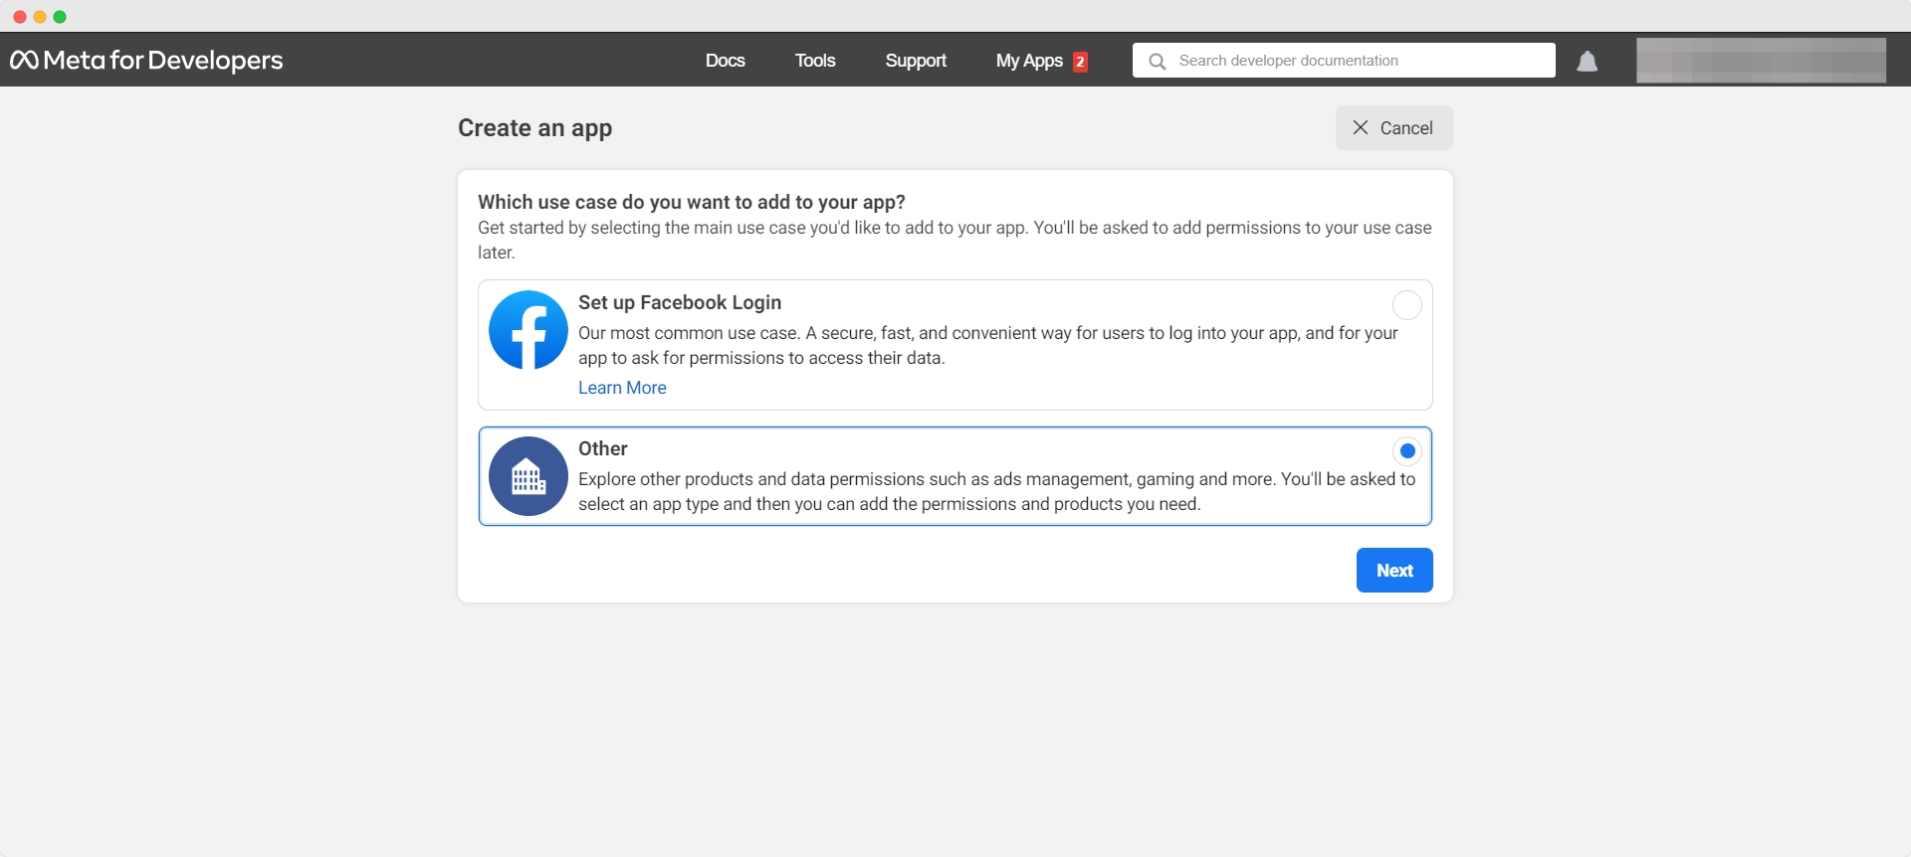Close the window with the red button

point(19,17)
